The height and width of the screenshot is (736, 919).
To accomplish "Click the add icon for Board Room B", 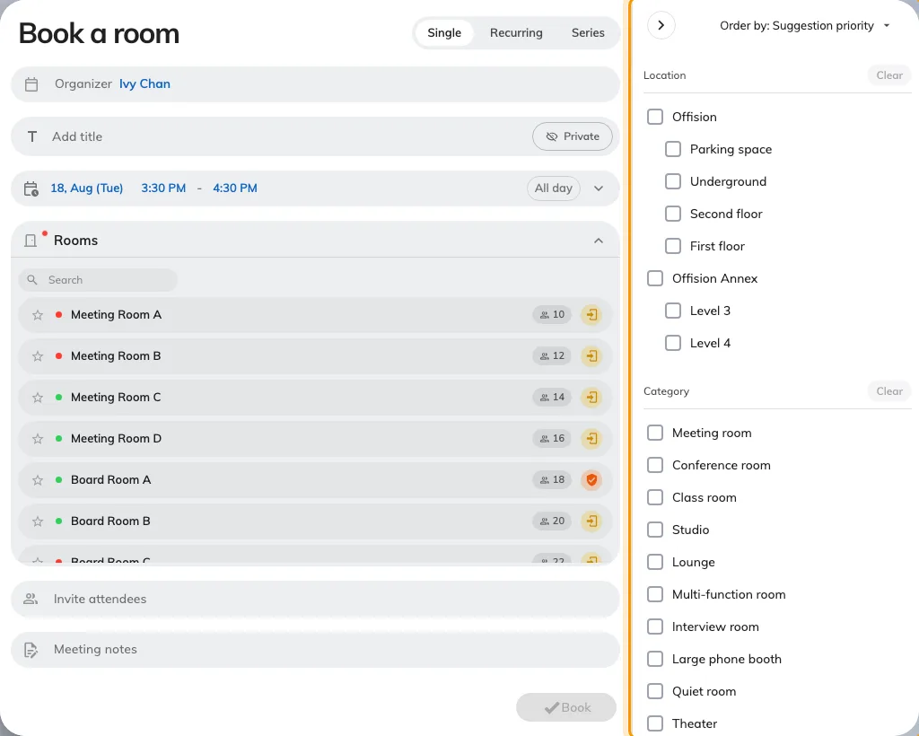I will point(591,521).
